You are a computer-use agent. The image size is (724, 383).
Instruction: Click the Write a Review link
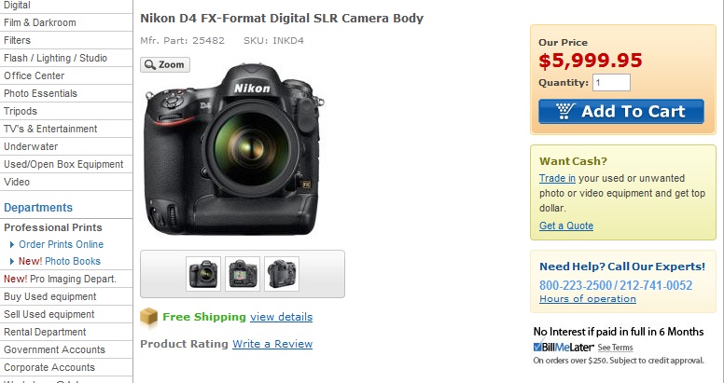pos(272,344)
